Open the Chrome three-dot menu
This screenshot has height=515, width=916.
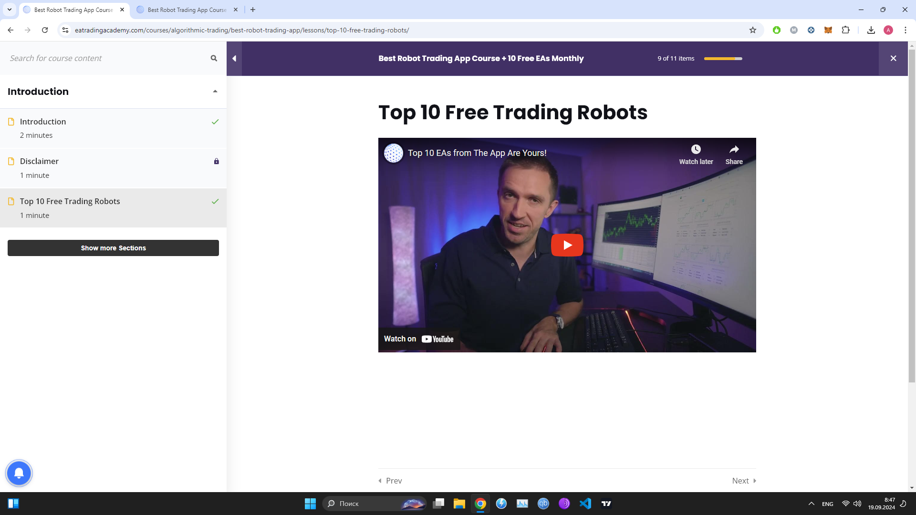(906, 30)
